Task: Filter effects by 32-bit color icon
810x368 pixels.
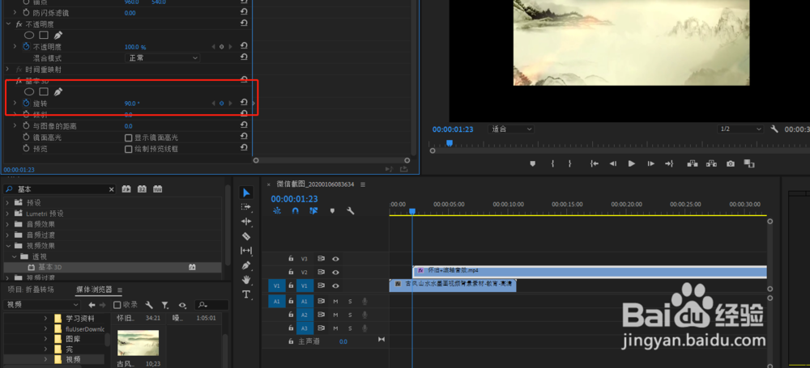Action: click(142, 189)
